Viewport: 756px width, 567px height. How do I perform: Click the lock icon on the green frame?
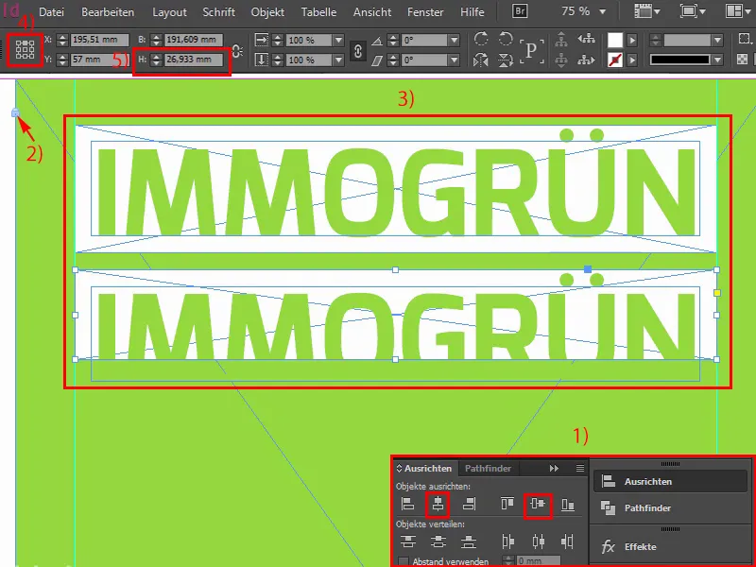(x=15, y=112)
